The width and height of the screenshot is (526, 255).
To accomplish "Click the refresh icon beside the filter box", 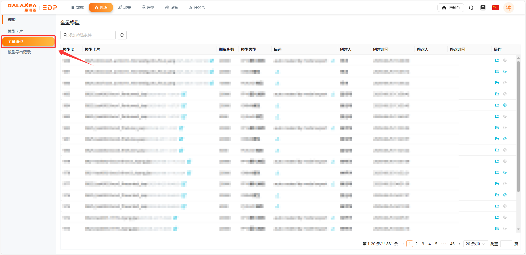I will coord(122,35).
